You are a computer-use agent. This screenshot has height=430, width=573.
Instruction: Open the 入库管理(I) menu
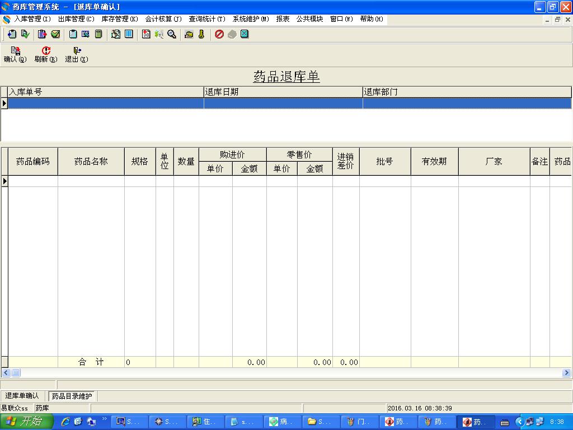[32, 19]
